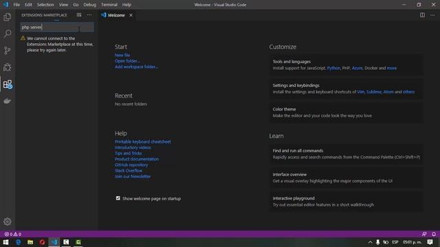This screenshot has width=440, height=247.
Task: Open File Explorer from taskbar
Action: pos(30,242)
